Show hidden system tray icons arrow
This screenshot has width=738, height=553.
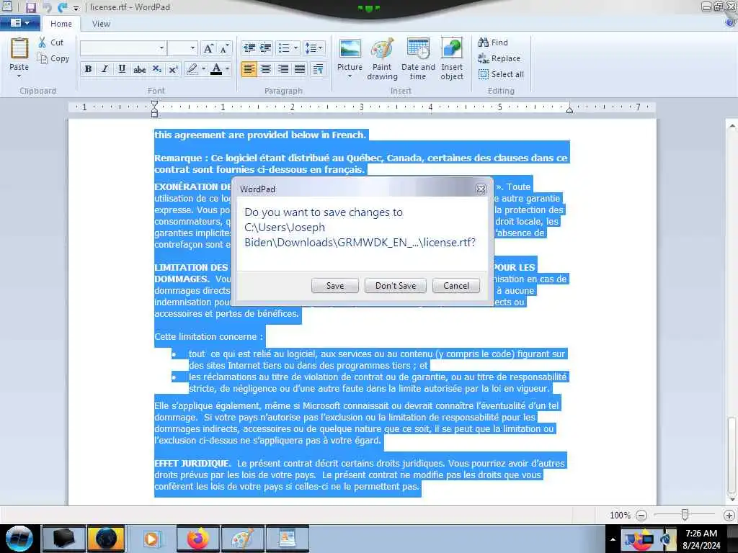[x=613, y=539]
